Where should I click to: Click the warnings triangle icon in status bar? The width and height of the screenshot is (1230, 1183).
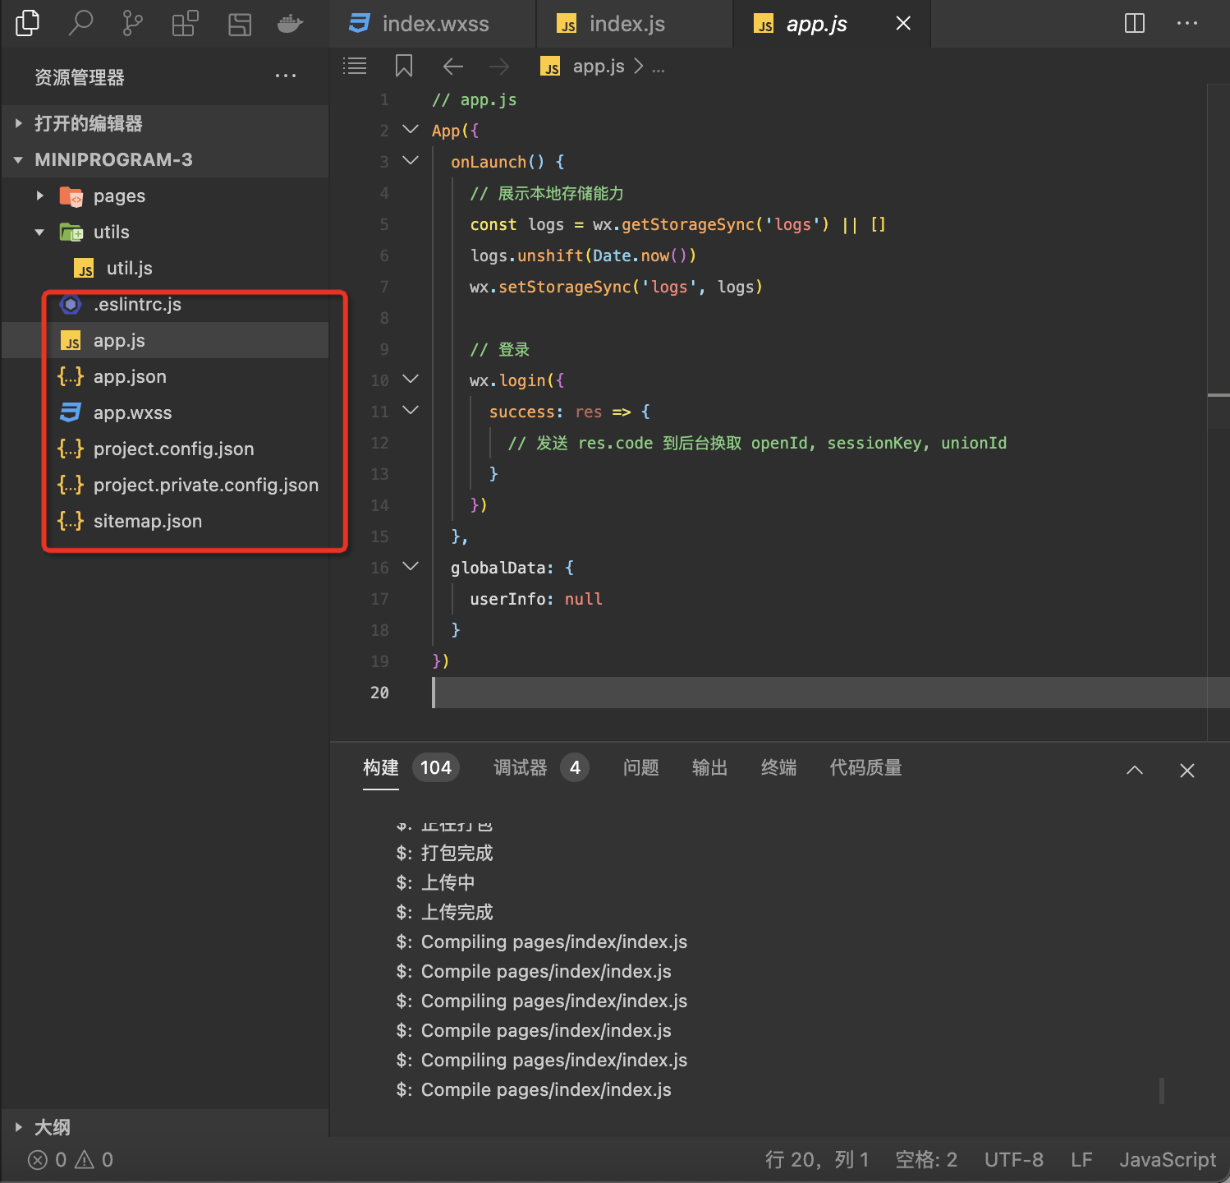click(x=85, y=1160)
